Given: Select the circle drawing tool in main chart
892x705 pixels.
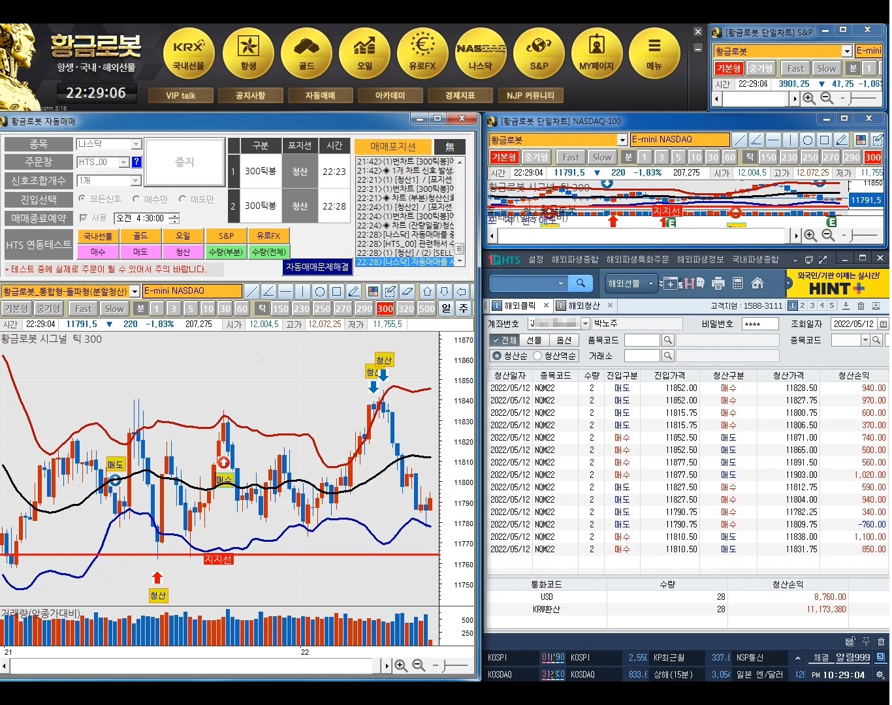Looking at the screenshot, I should 319,291.
